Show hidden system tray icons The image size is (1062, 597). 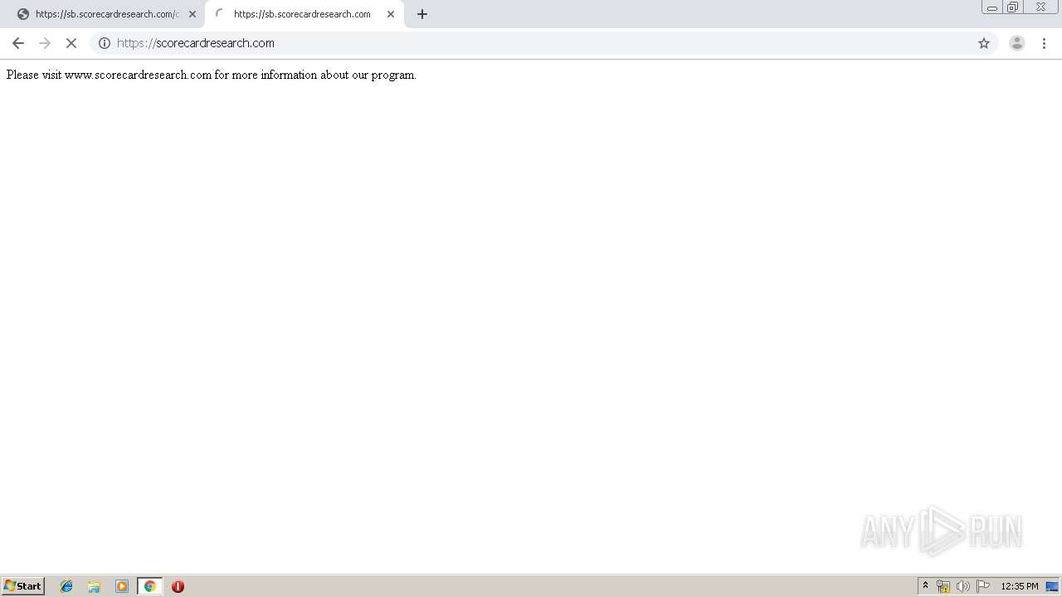(x=926, y=586)
